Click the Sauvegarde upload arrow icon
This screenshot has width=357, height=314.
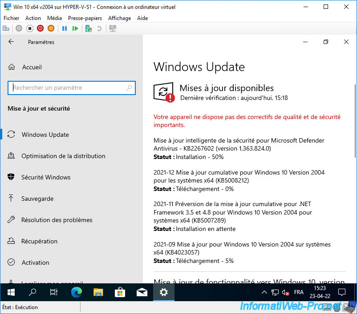point(11,198)
